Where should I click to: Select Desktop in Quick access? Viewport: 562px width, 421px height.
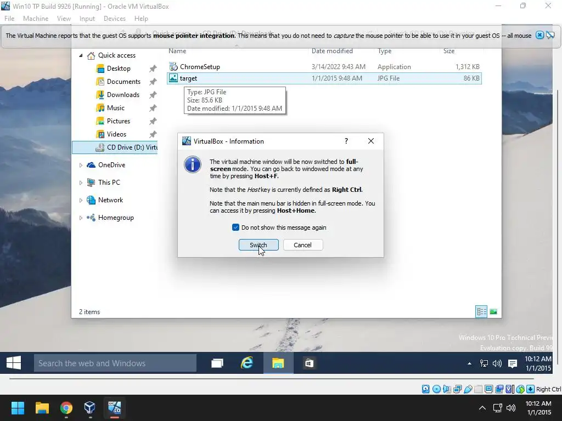coord(119,69)
